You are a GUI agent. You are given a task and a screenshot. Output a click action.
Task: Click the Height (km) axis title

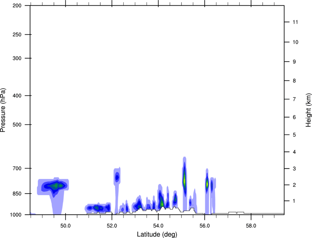pyautogui.click(x=308, y=110)
